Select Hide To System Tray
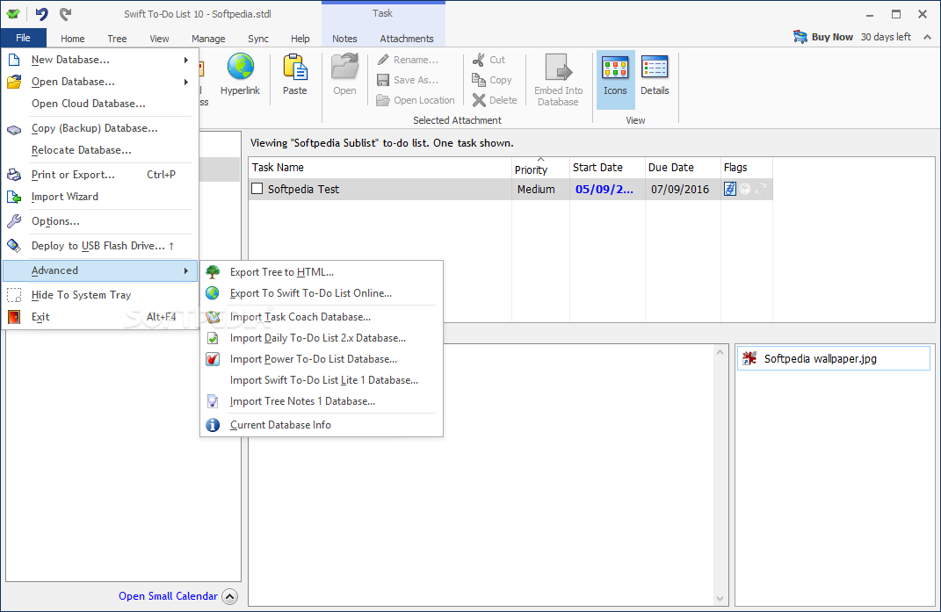941x612 pixels. pyautogui.click(x=99, y=295)
